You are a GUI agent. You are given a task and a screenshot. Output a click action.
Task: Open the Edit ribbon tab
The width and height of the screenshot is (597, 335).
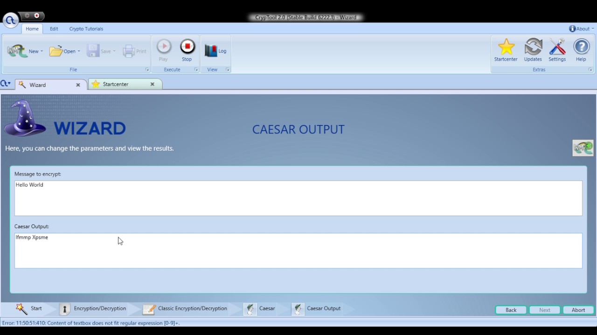pyautogui.click(x=54, y=29)
